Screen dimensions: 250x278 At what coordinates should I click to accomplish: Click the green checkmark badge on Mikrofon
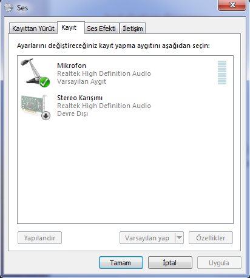[x=44, y=82]
